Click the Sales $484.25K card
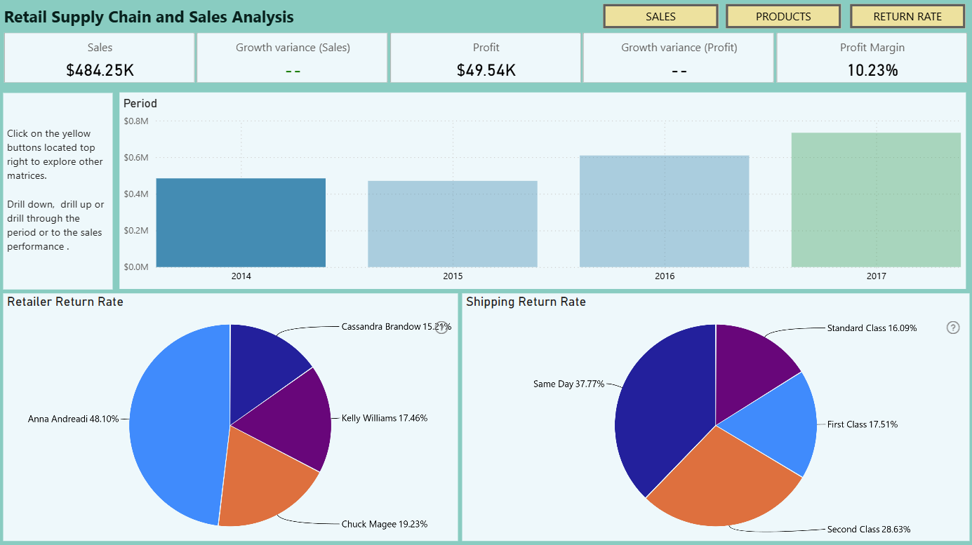972x545 pixels. (x=100, y=58)
